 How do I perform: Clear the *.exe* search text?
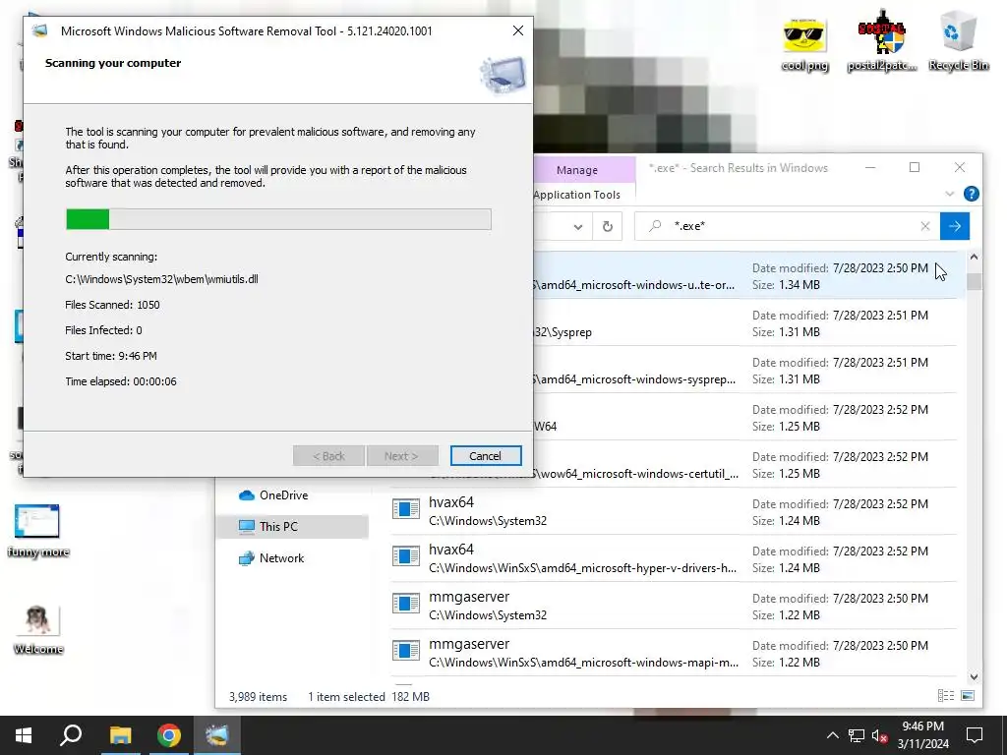click(x=924, y=226)
